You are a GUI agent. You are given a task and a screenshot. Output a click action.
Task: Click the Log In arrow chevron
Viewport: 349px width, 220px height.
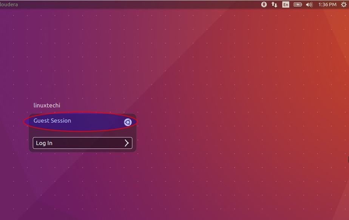pyautogui.click(x=127, y=143)
